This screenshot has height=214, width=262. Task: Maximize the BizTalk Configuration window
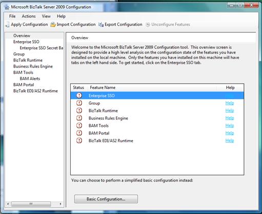pos(240,5)
